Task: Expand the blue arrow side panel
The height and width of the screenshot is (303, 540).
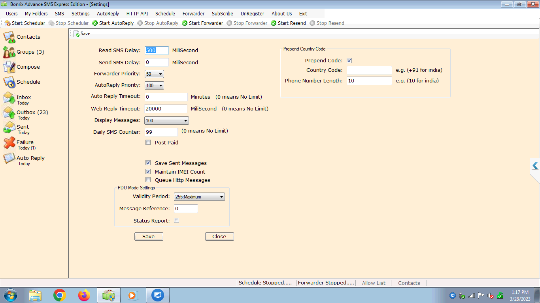Action: (x=535, y=166)
